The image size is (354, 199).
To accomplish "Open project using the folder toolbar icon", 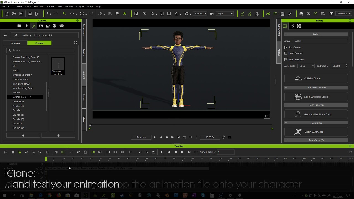I will 14,14.
